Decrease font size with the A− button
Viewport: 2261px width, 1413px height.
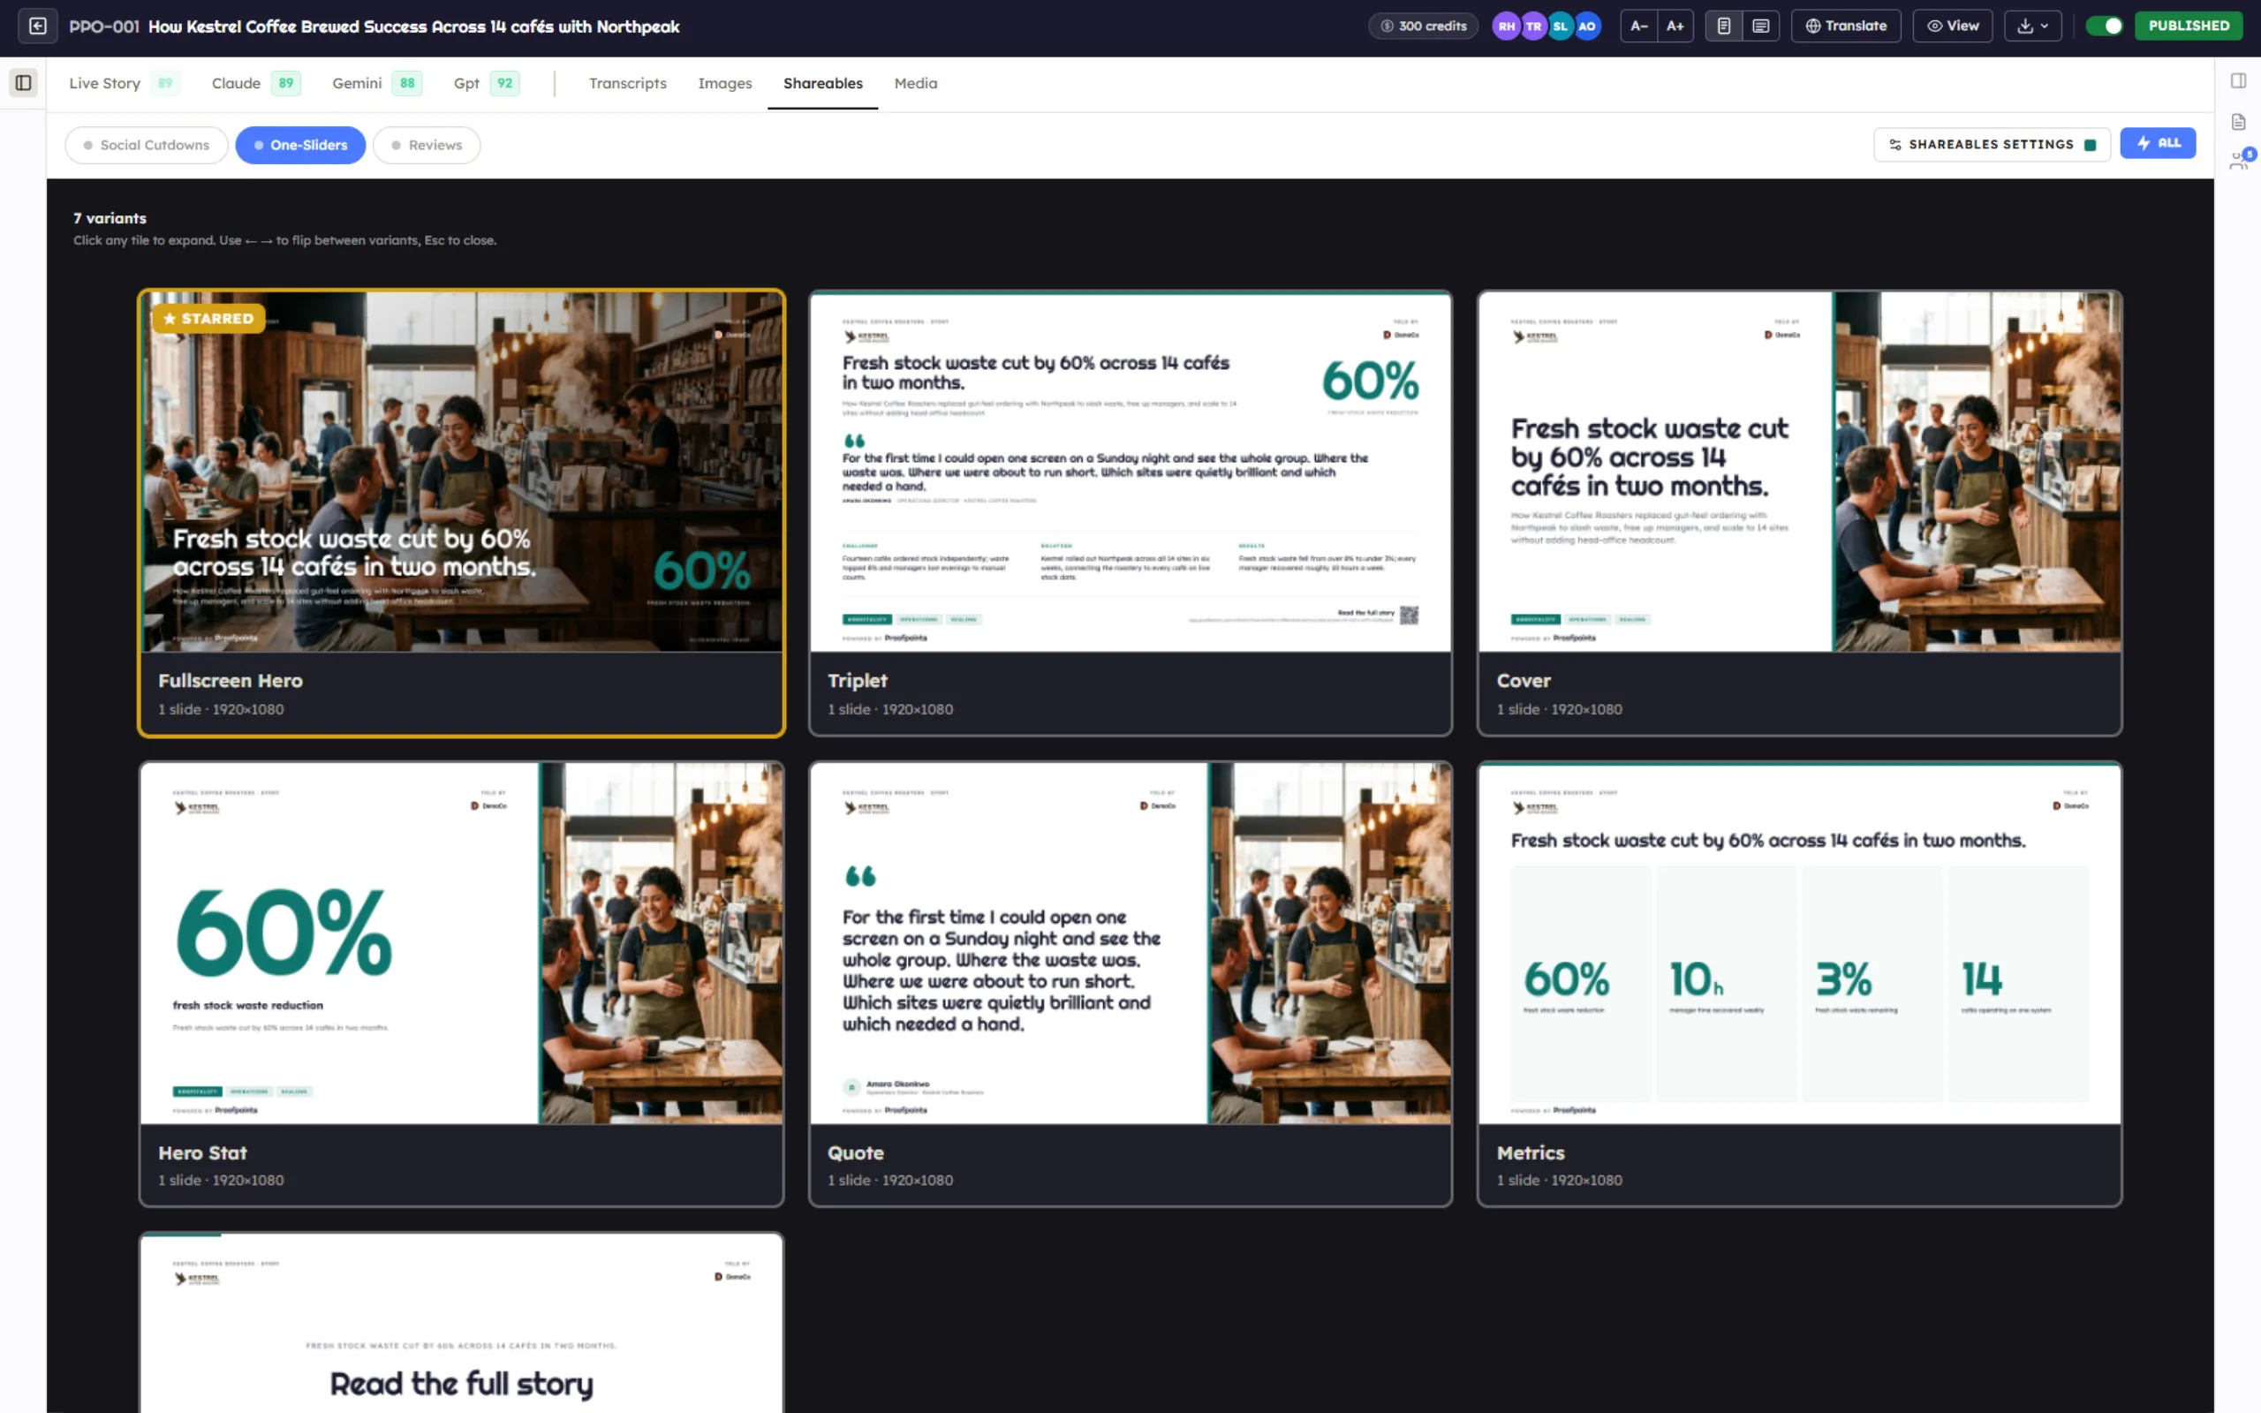click(1638, 26)
